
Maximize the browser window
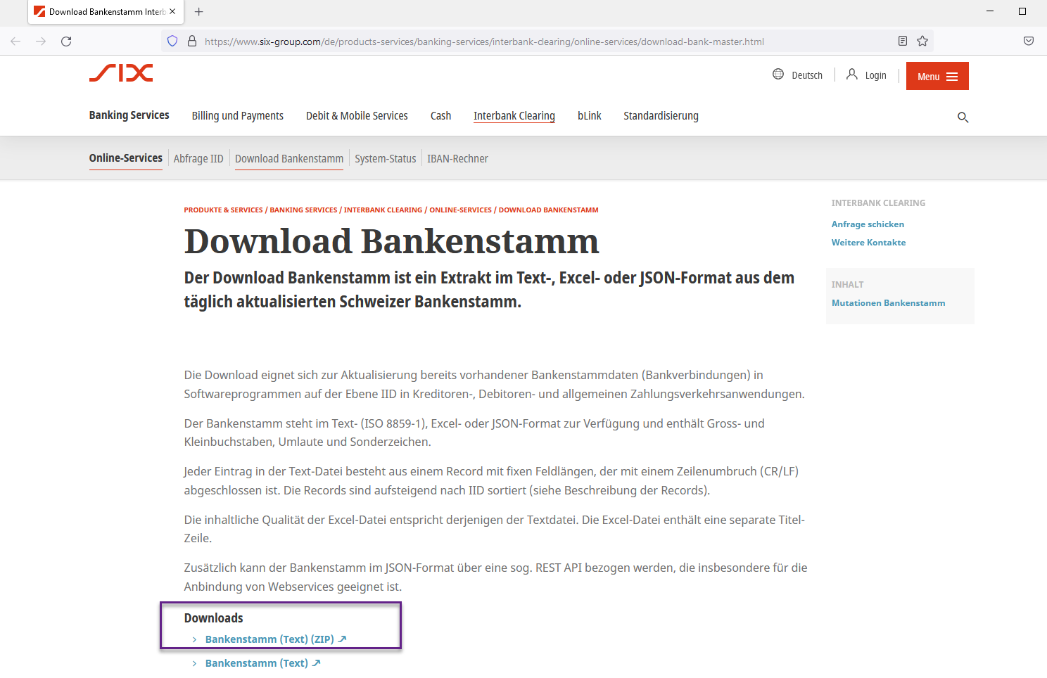point(1022,11)
